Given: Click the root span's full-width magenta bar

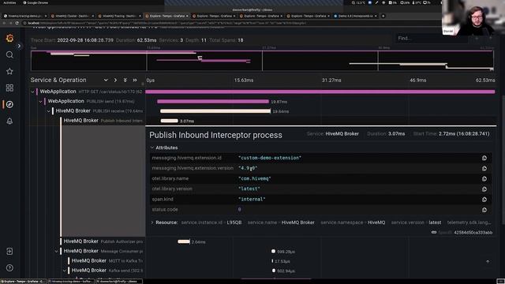Looking at the screenshot, I should pos(320,92).
